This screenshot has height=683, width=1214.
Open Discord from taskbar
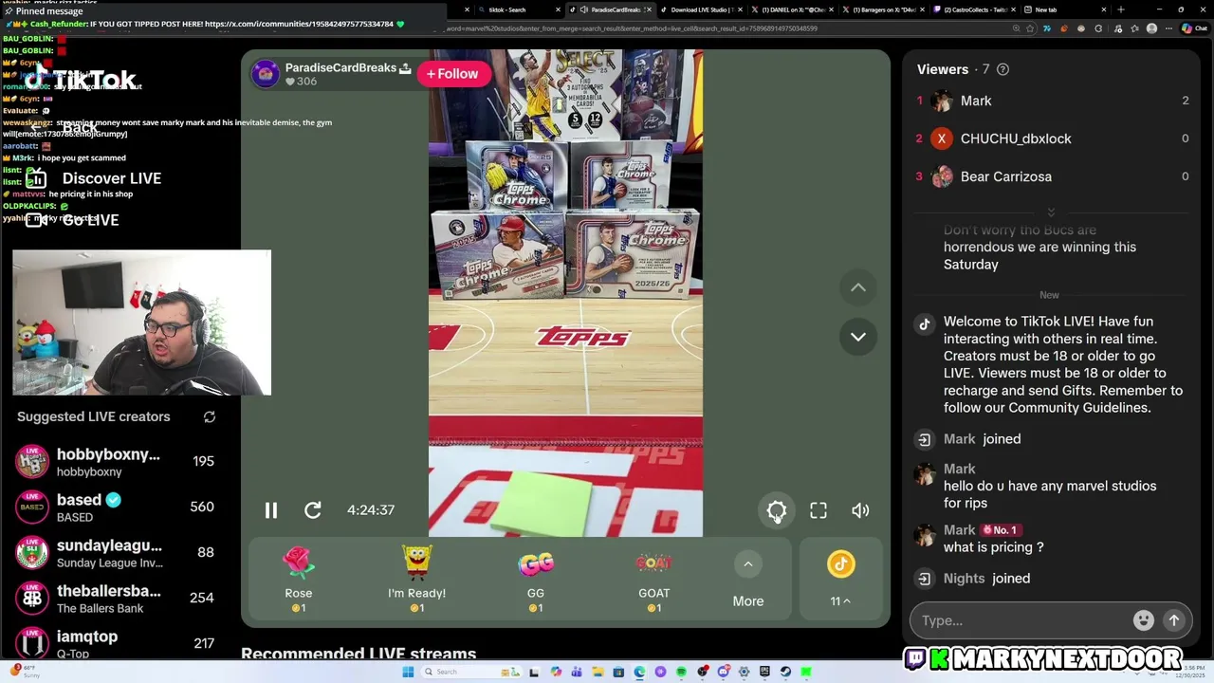pos(724,672)
